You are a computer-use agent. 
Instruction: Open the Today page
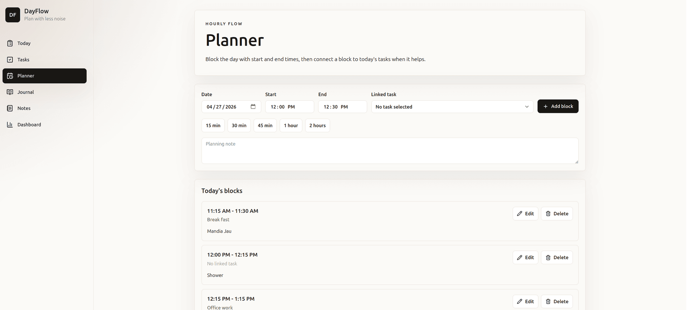pos(44,43)
